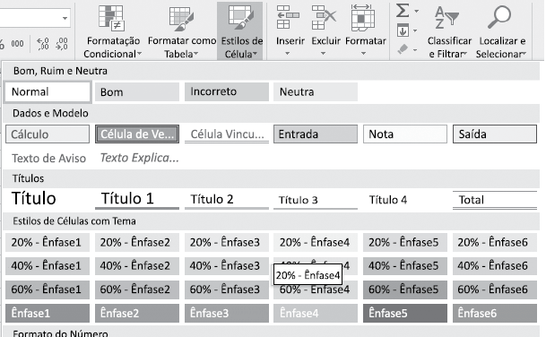This screenshot has width=546, height=337.
Task: Apply the solid Ênfase2 style
Action: tap(137, 314)
